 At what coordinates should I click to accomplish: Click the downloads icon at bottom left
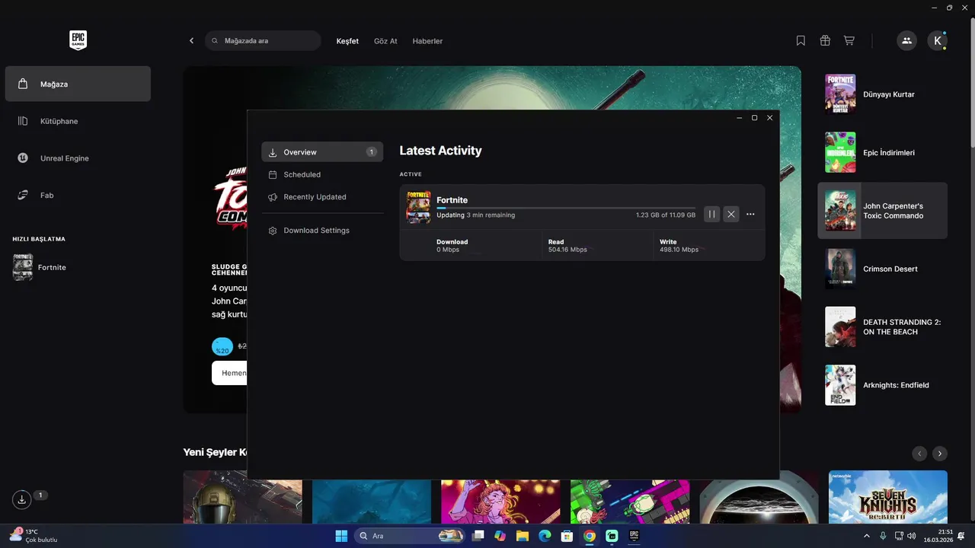pyautogui.click(x=22, y=499)
